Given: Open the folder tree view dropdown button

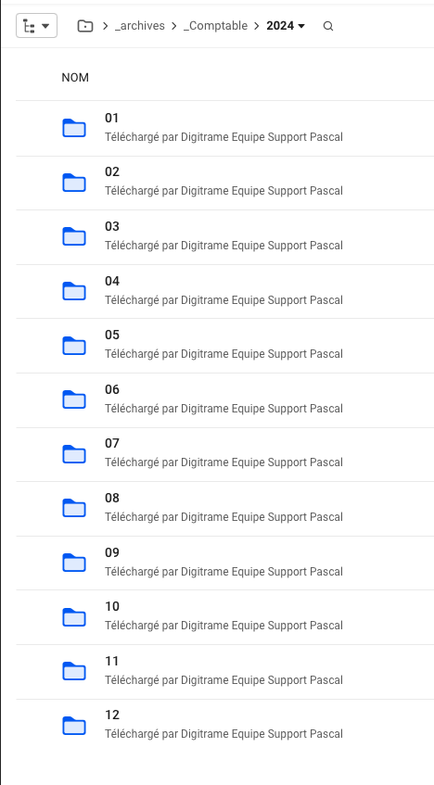Looking at the screenshot, I should point(36,26).
